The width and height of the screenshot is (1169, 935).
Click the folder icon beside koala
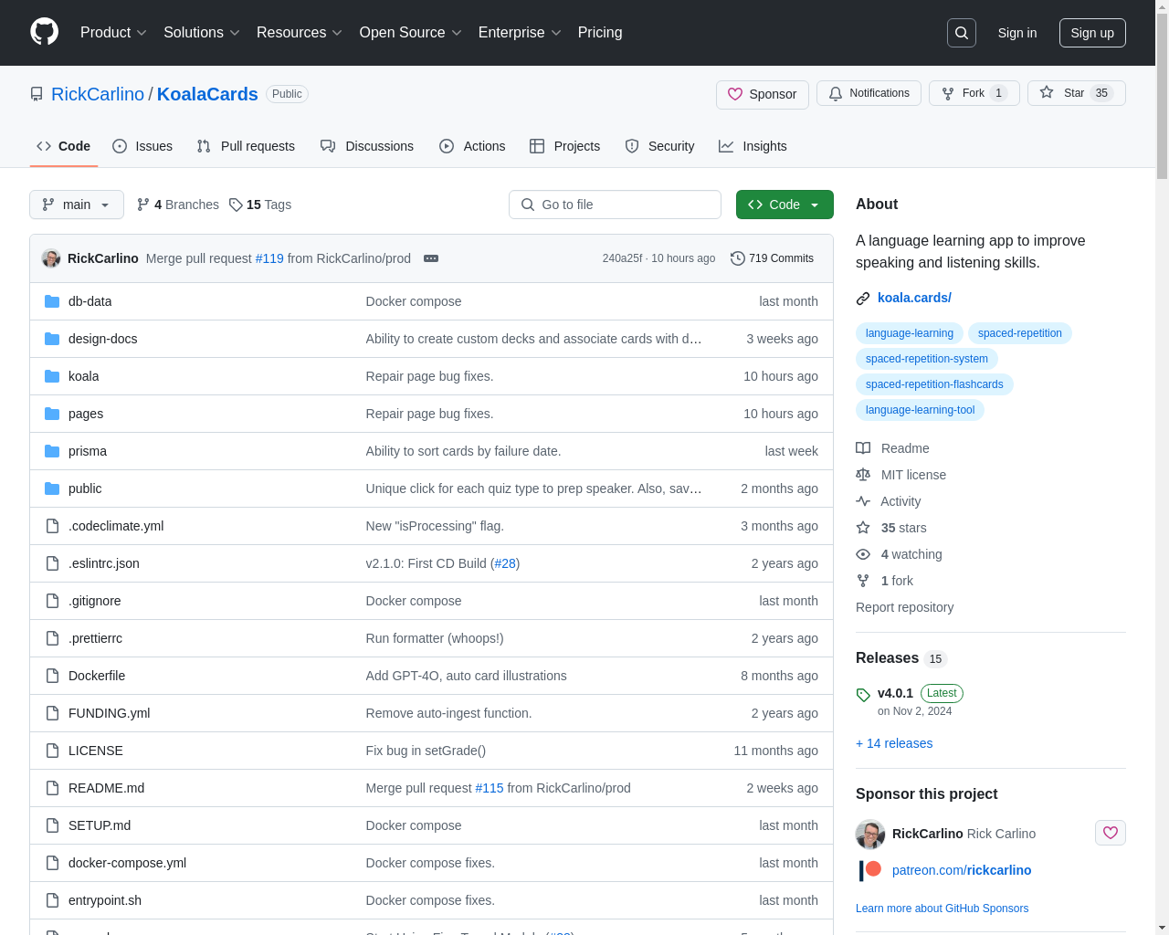pyautogui.click(x=52, y=376)
